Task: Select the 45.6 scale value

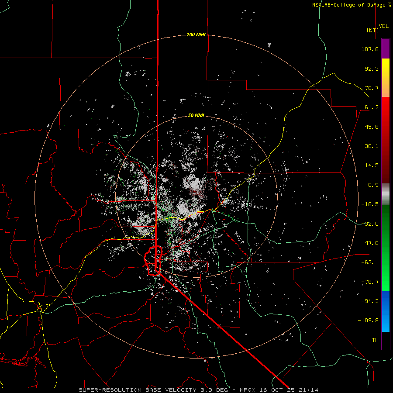Action: click(372, 127)
